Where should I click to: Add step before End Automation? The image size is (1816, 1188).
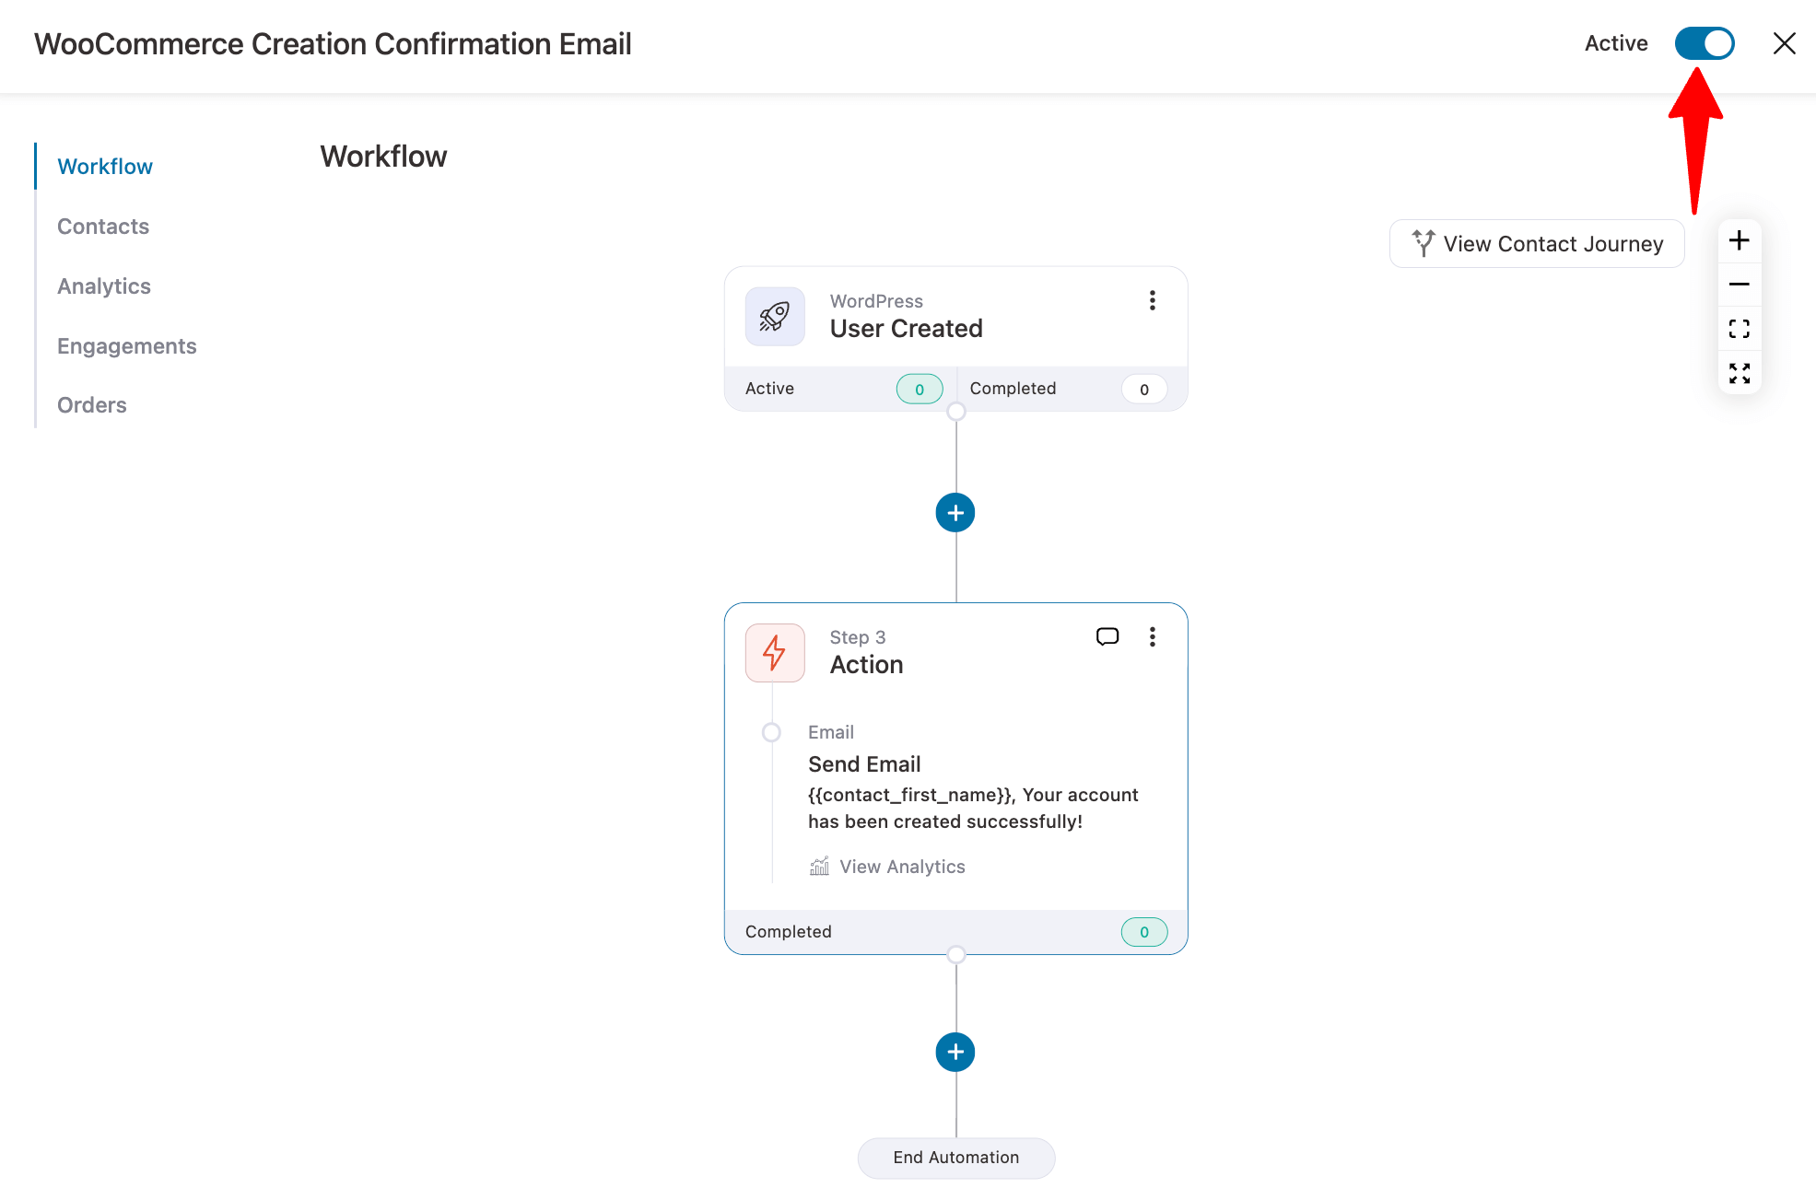click(x=955, y=1052)
